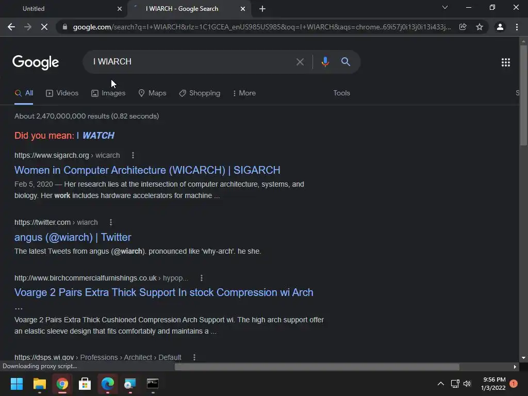This screenshot has height=396, width=528.
Task: Close the Untitled tab
Action: (120, 9)
